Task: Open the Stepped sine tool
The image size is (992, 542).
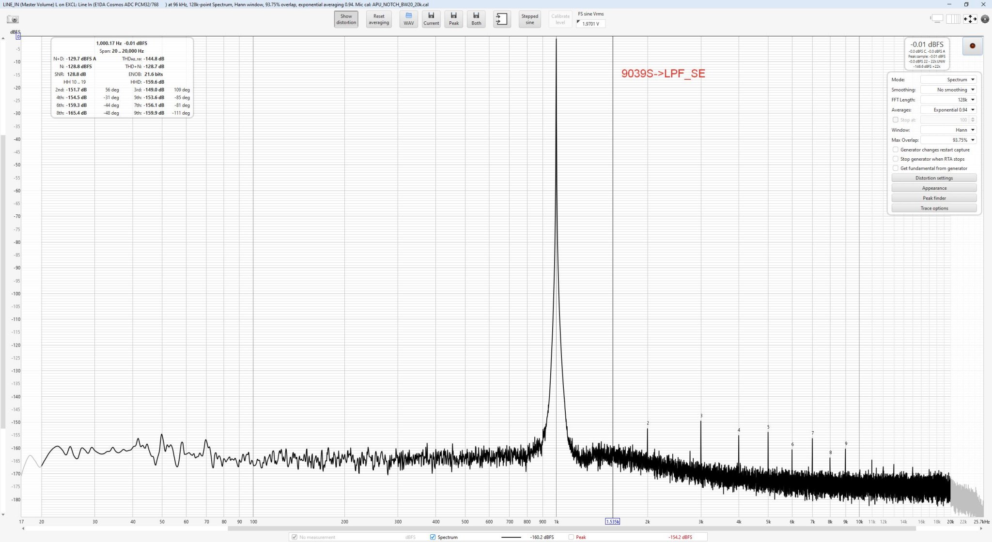Action: 529,19
